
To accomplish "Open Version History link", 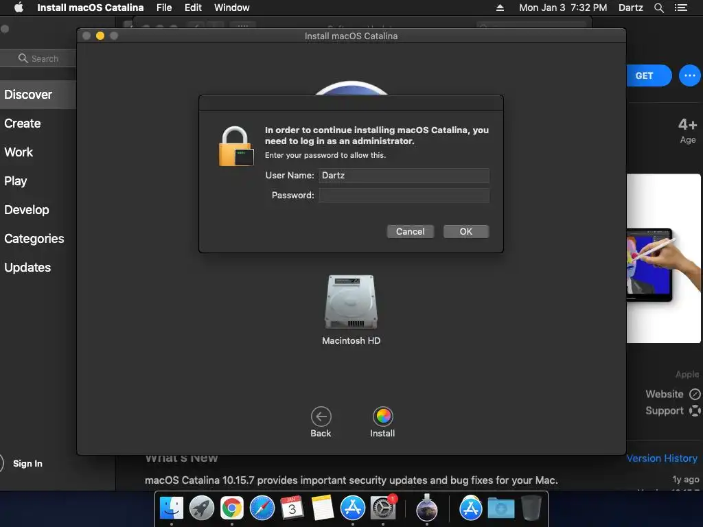I will 662,458.
